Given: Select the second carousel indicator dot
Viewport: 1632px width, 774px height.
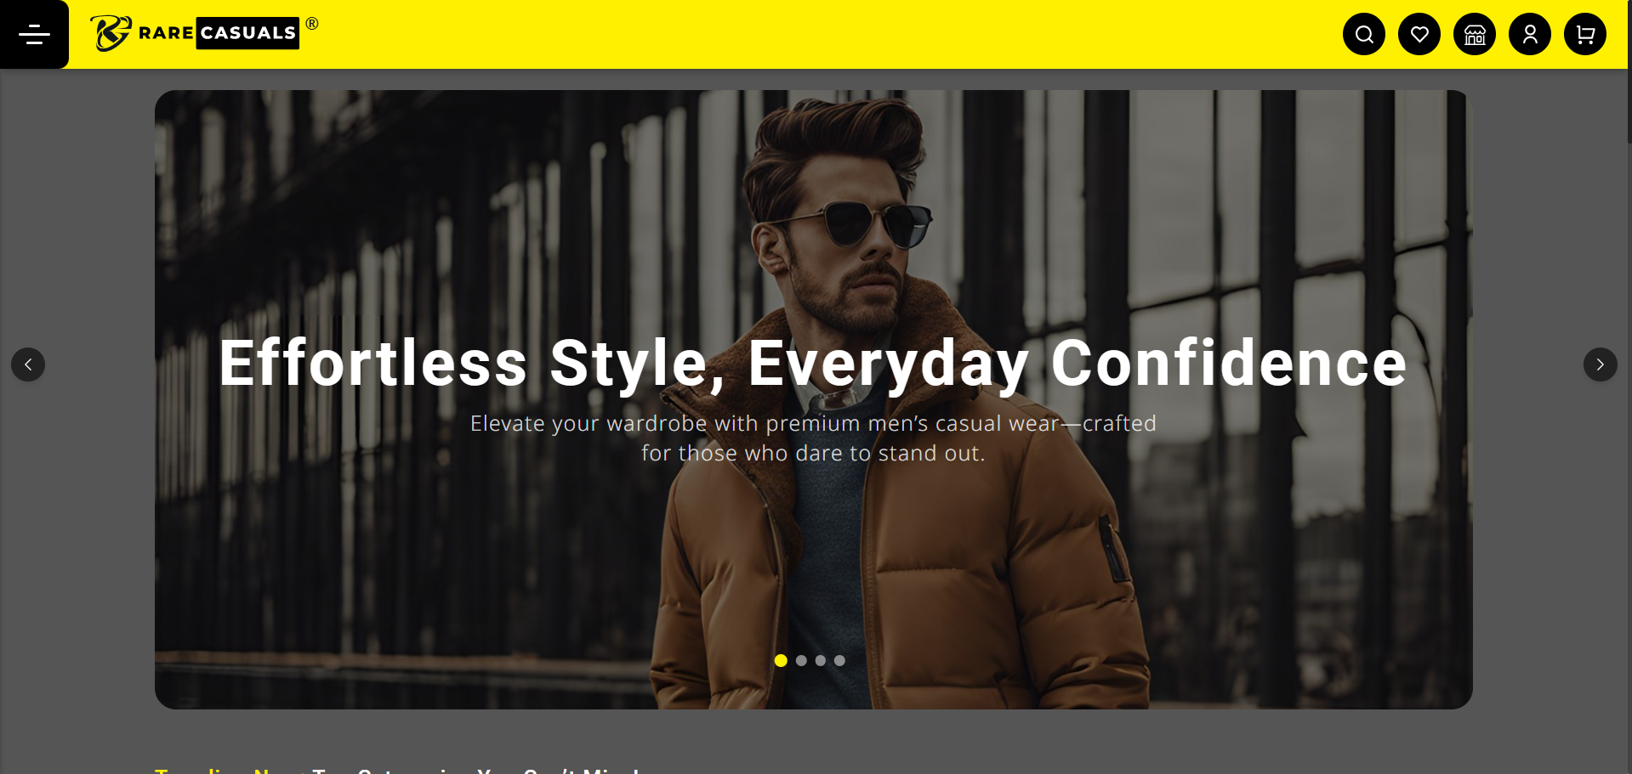Looking at the screenshot, I should coord(801,660).
